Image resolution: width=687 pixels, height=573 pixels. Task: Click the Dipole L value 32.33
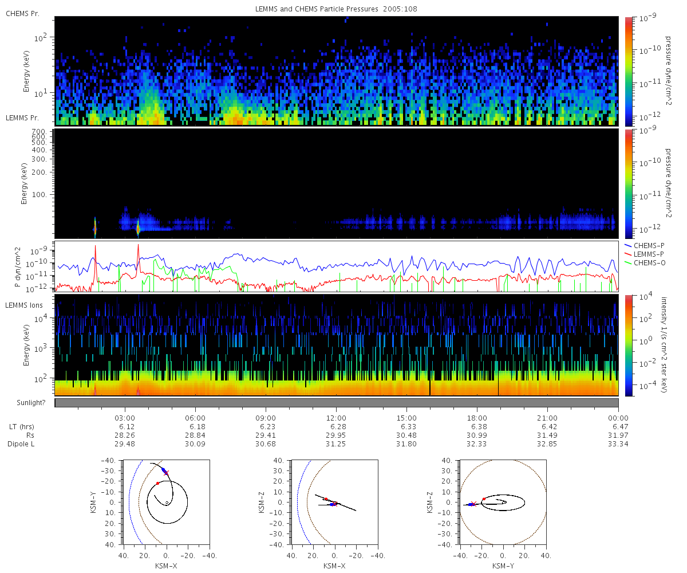click(477, 444)
